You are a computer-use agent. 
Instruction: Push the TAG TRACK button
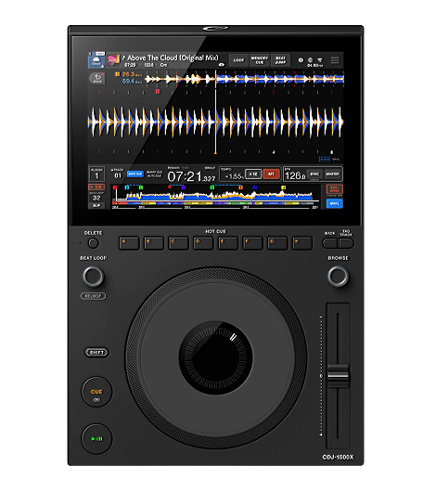[x=347, y=243]
